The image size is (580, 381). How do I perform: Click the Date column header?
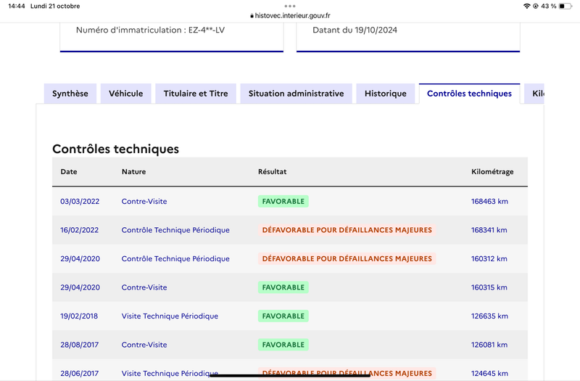tap(69, 172)
